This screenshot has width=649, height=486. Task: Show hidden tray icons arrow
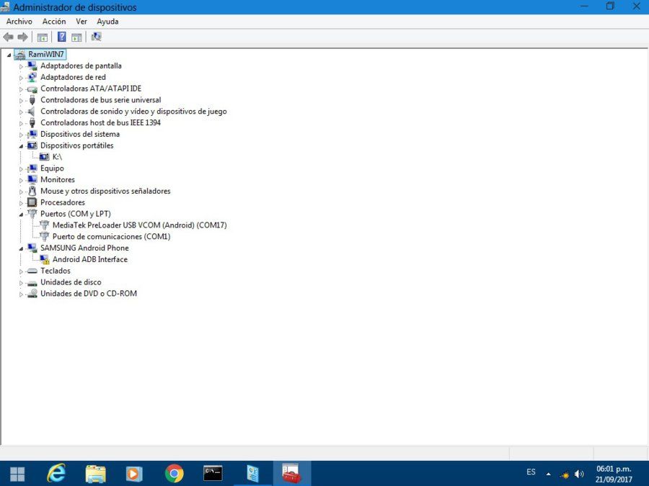click(x=549, y=474)
